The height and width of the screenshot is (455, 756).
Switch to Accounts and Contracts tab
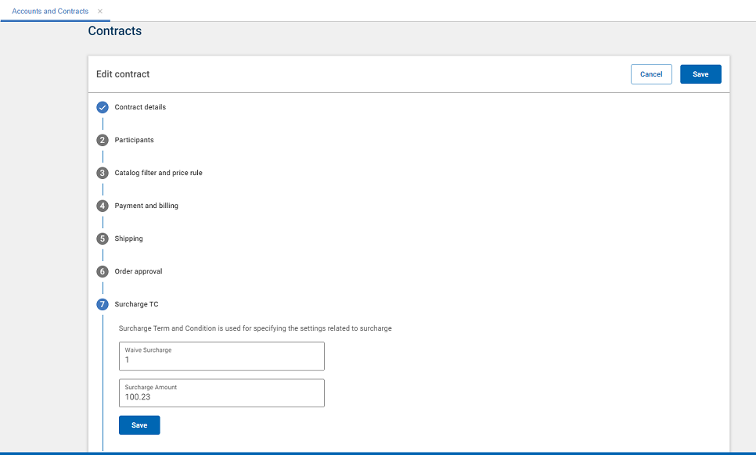point(50,11)
